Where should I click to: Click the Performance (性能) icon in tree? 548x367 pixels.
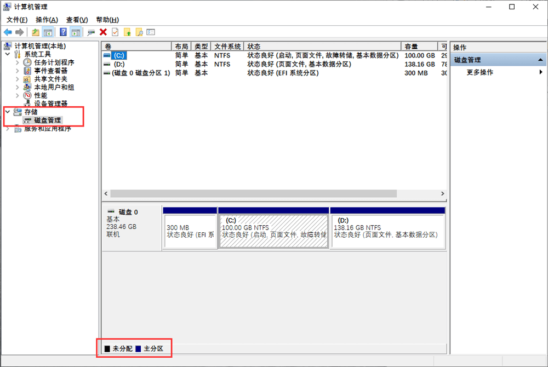pyautogui.click(x=27, y=95)
